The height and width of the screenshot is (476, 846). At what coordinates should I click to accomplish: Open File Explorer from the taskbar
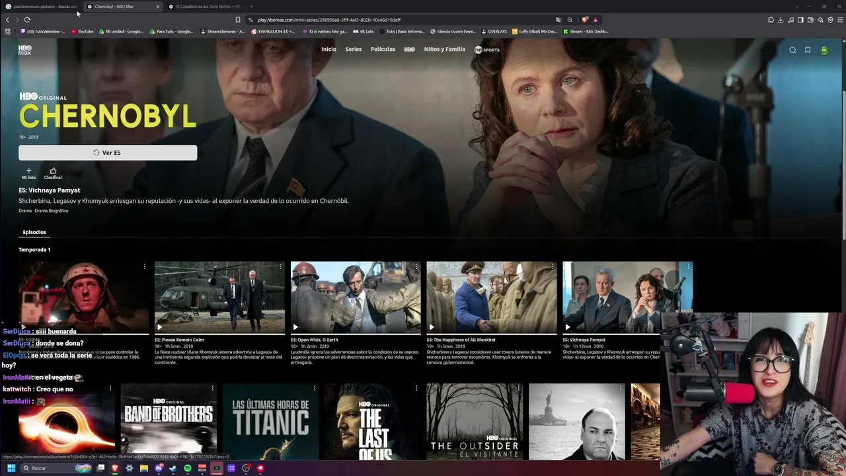point(144,468)
